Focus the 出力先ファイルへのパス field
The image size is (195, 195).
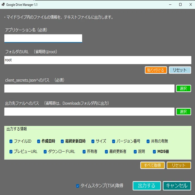pos(89,111)
